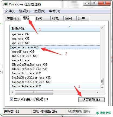Viewport: 113px width, 117px height.
Task: Toggle 显示所有用户的进程 checkbox
Action: (11, 99)
